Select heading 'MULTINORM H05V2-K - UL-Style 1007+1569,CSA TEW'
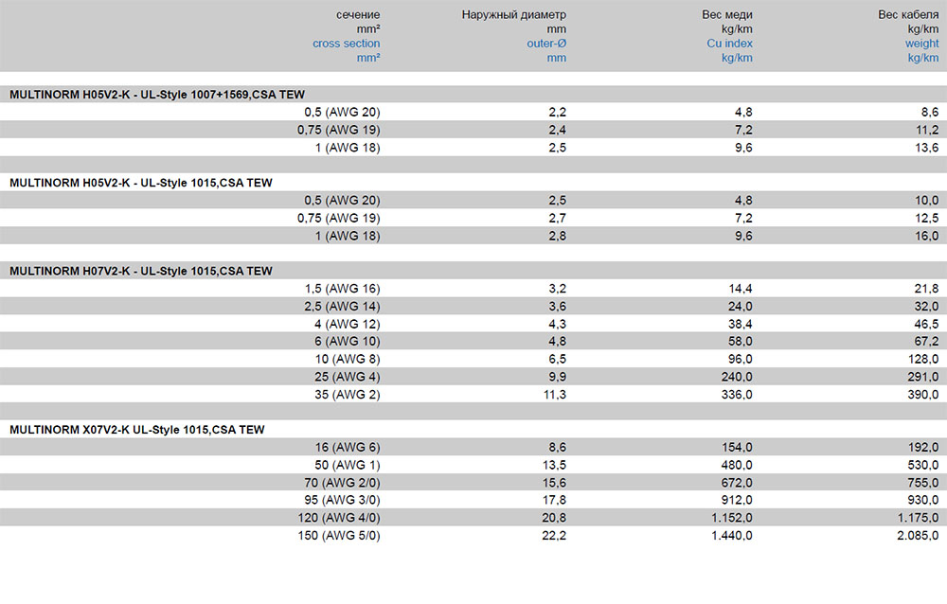This screenshot has height=604, width=947. click(157, 95)
